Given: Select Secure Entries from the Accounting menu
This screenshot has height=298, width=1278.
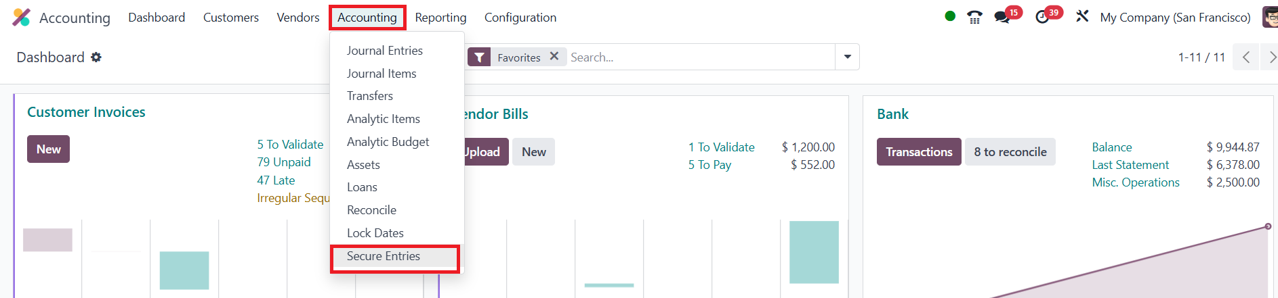Looking at the screenshot, I should tap(384, 256).
